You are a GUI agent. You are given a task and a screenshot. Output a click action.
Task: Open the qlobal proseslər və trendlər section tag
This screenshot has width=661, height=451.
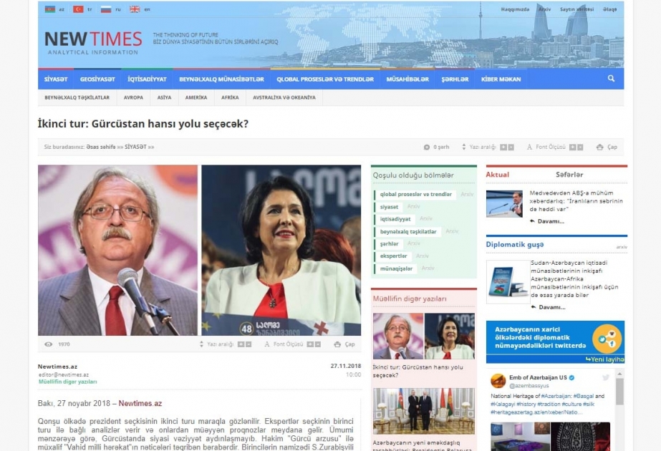tap(415, 194)
